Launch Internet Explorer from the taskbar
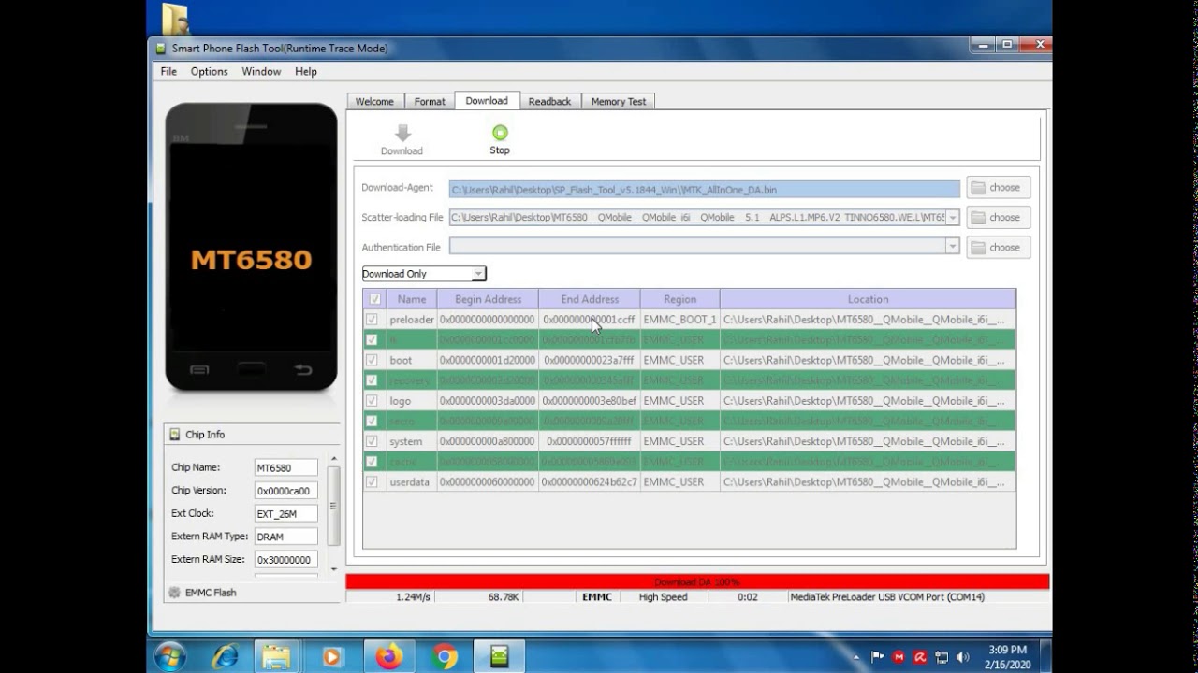Screen dimensions: 1198x673 [225, 656]
